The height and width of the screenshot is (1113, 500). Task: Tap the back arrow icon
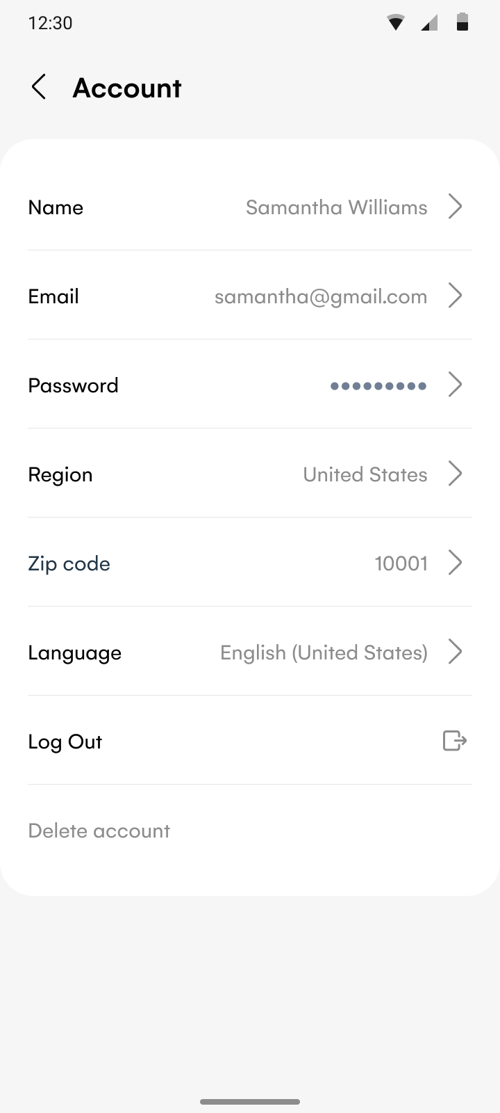(39, 88)
